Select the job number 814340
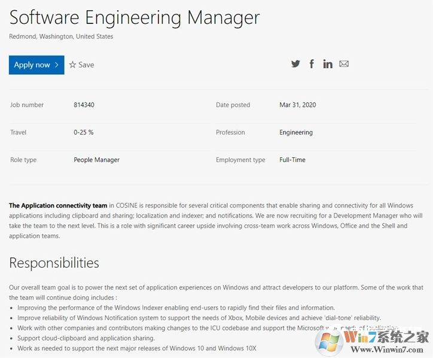Image resolution: width=433 pixels, height=358 pixels. click(84, 105)
